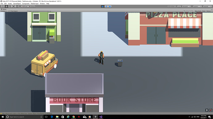The height and width of the screenshot is (119, 213).
Task: Toggle Maximize On Play
Action: tap(189, 11)
